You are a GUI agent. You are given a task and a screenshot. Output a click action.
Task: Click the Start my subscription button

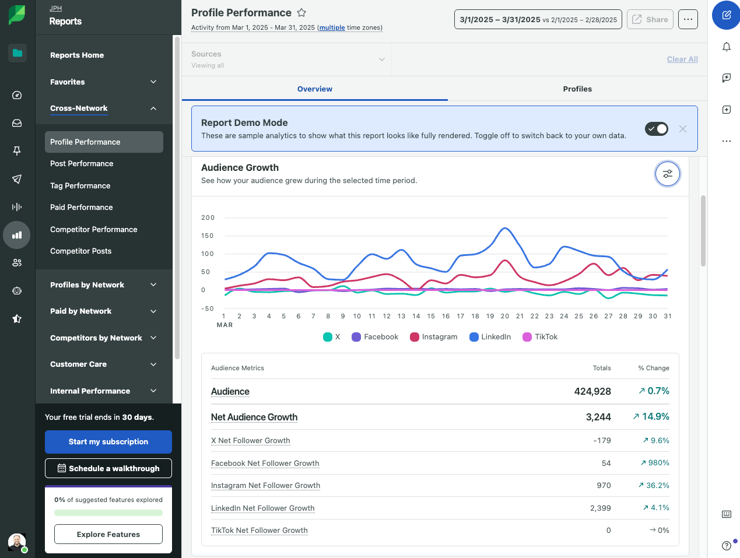(x=108, y=442)
